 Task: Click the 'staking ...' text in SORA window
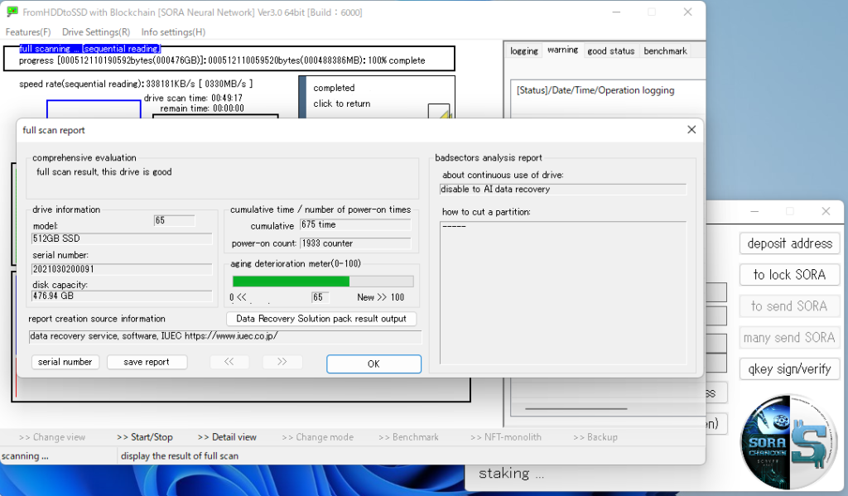pyautogui.click(x=511, y=474)
